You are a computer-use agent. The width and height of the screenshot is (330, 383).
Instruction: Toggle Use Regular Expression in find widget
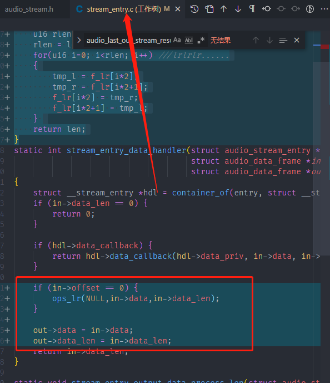pyautogui.click(x=201, y=40)
